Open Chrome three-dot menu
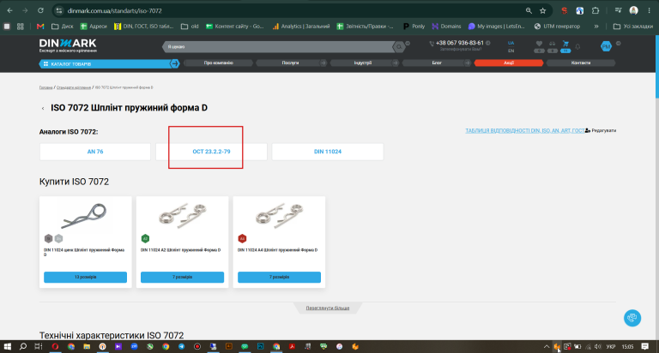Image resolution: width=659 pixels, height=353 pixels. tap(650, 10)
